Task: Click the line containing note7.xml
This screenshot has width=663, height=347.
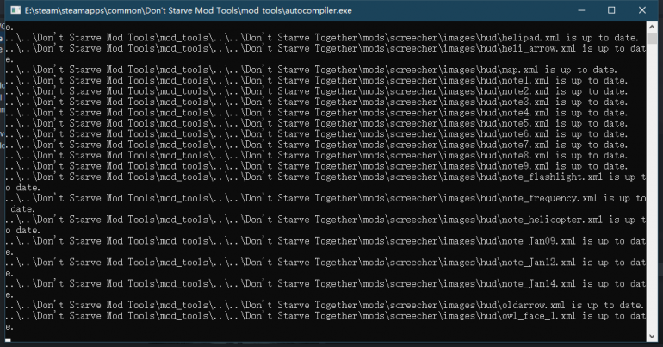Action: click(316, 145)
